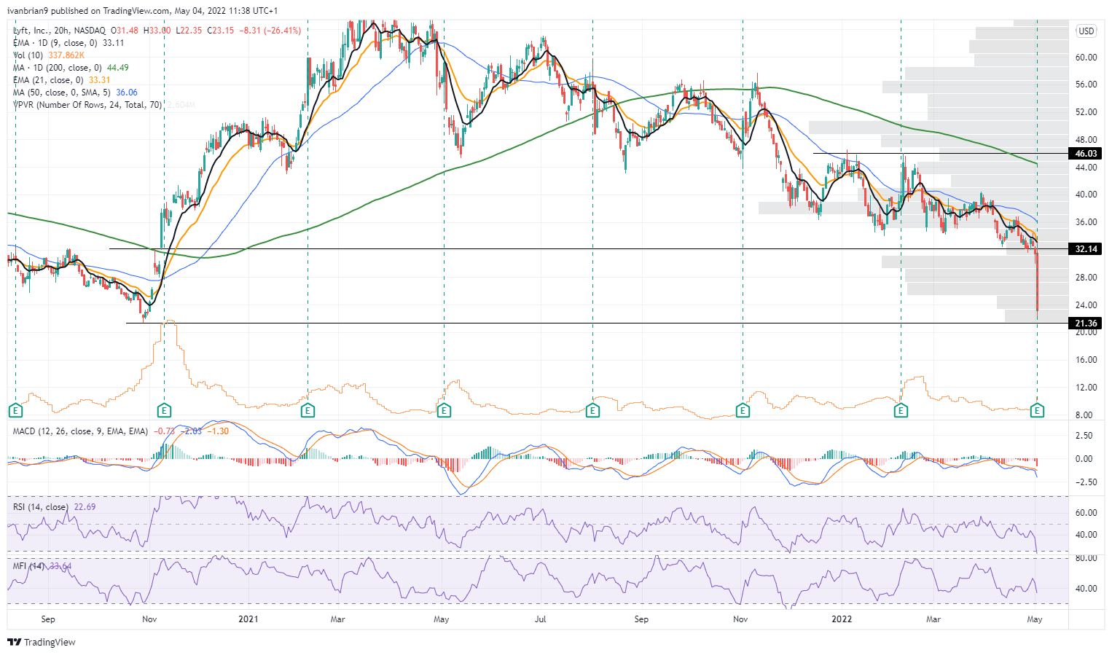Open the USD currency selector

1086,31
